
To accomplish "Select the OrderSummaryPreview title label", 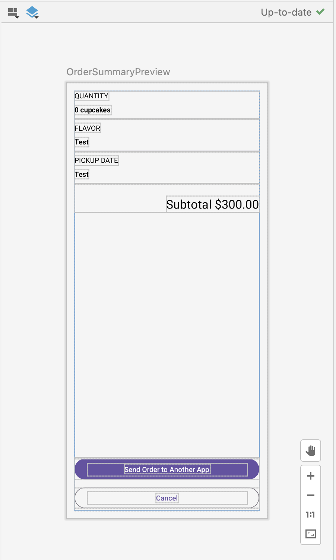I will pos(118,72).
